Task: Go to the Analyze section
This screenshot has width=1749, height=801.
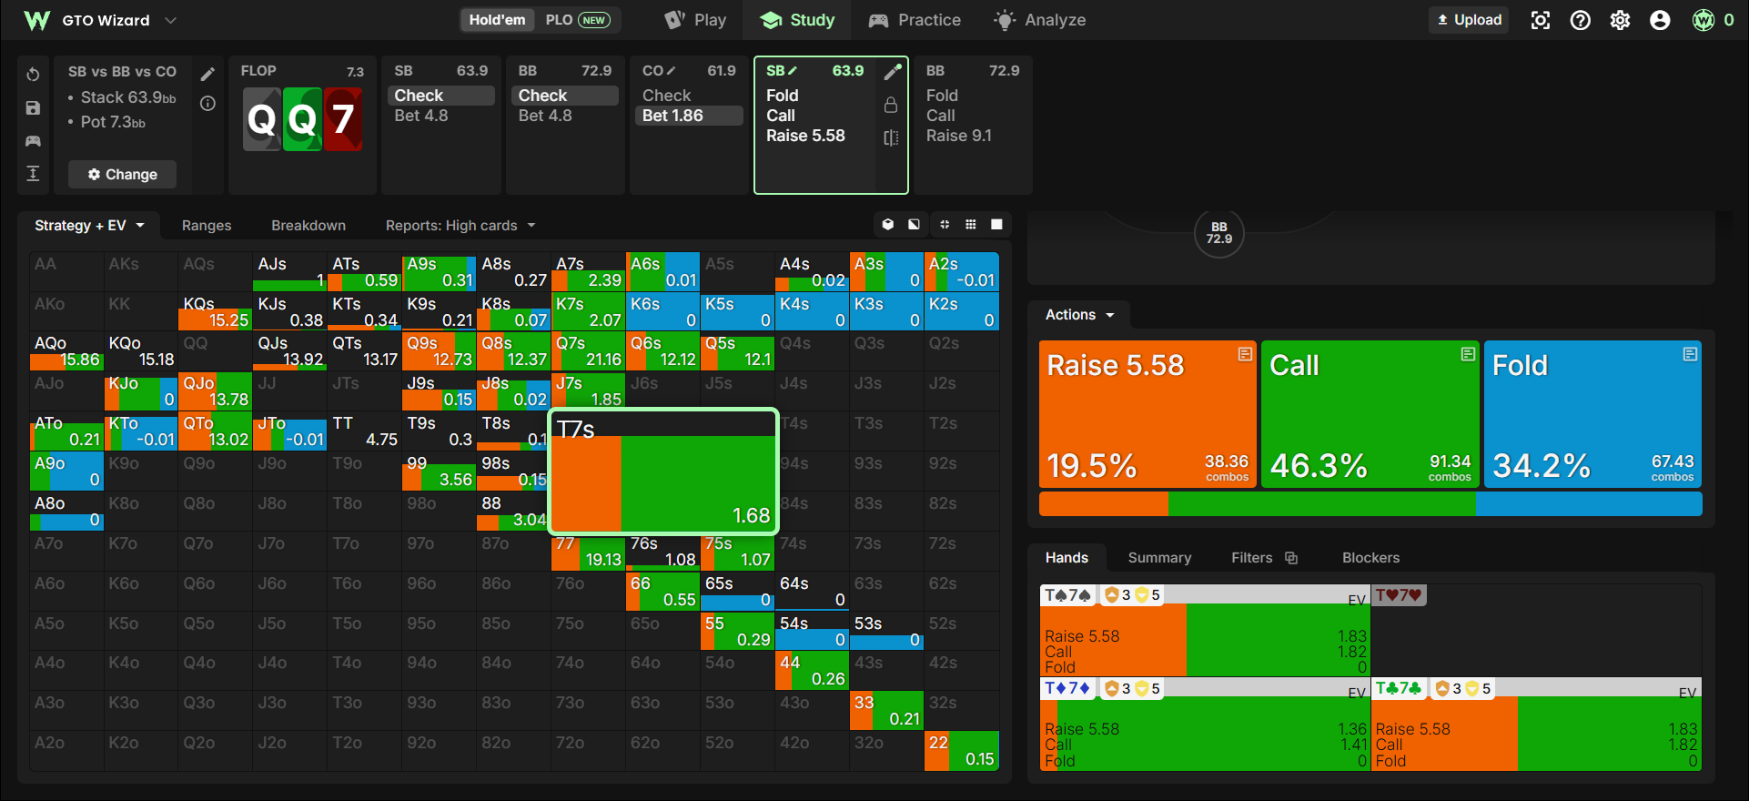Action: tap(1039, 20)
